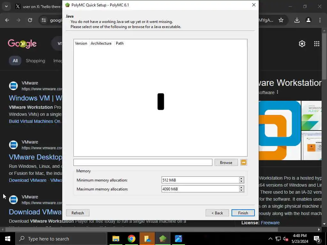Open 'VMware Desktop' search result link
The image size is (327, 245).
[35, 157]
